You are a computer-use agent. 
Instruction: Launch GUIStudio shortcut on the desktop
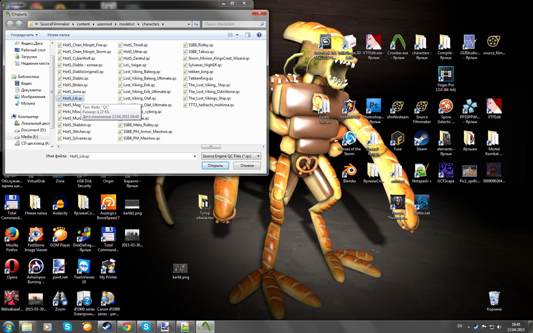470,47
